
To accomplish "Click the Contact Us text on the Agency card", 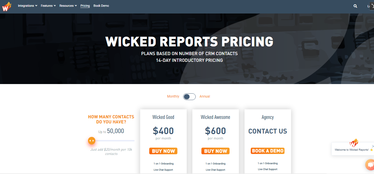I will pos(268,131).
